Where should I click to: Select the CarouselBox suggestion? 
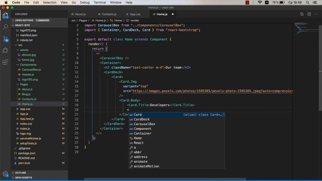coord(177,124)
